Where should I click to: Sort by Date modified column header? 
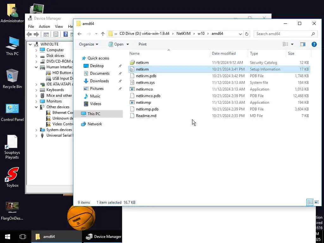(x=229, y=53)
